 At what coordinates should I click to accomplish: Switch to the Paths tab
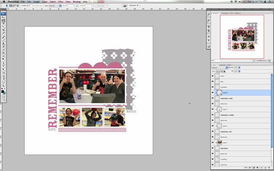coord(229,65)
